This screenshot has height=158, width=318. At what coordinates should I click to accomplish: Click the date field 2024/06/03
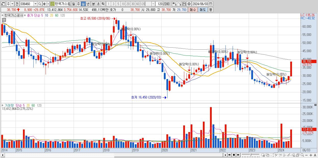[x=200, y=4]
